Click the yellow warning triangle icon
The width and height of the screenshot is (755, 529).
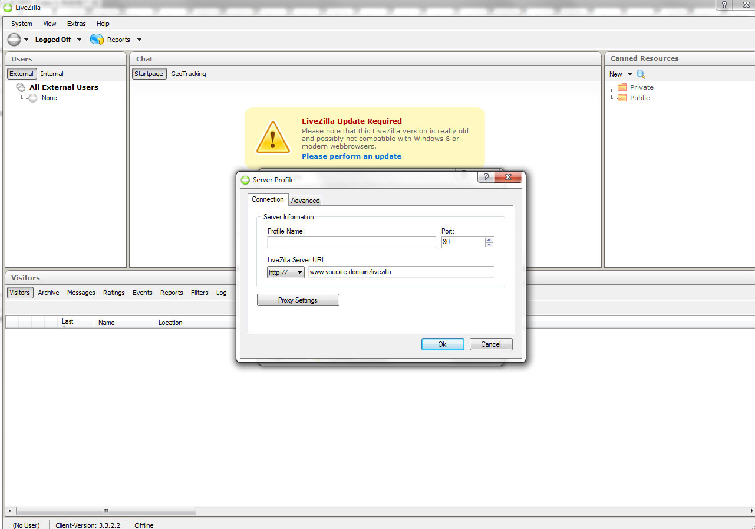(x=272, y=137)
